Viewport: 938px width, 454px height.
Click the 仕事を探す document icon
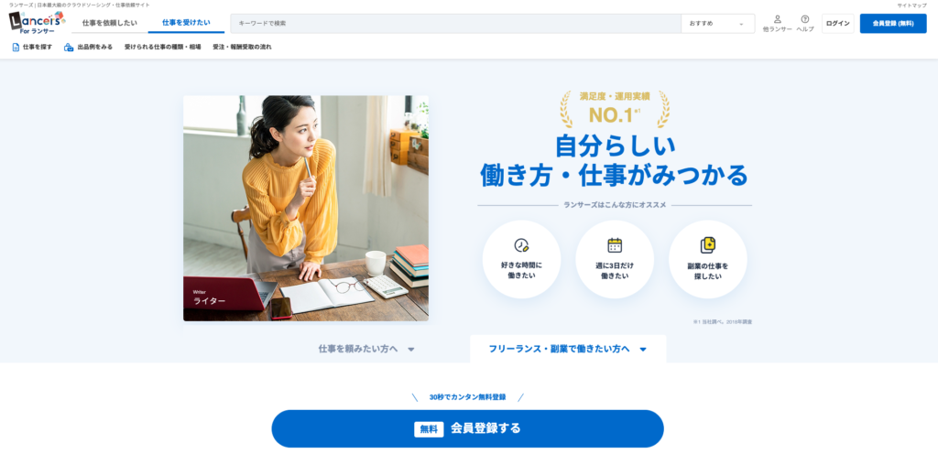[x=16, y=47]
